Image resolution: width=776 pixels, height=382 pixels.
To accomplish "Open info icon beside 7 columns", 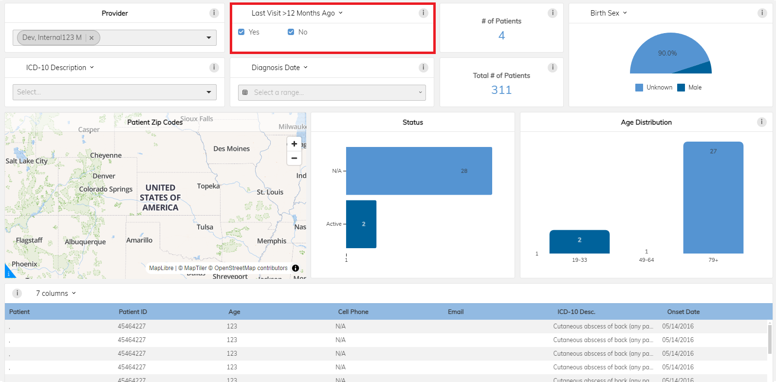I will (17, 293).
